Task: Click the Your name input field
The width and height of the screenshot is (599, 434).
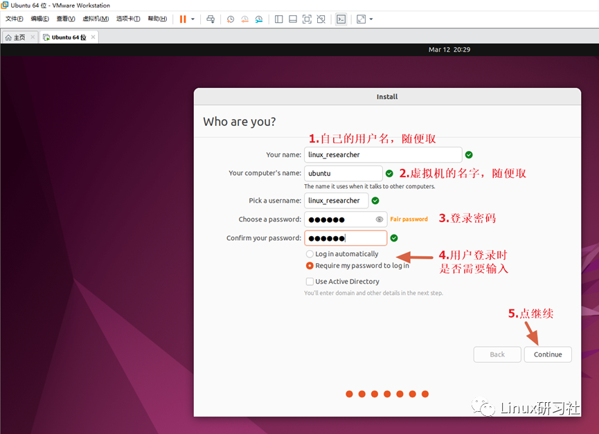Action: point(383,154)
